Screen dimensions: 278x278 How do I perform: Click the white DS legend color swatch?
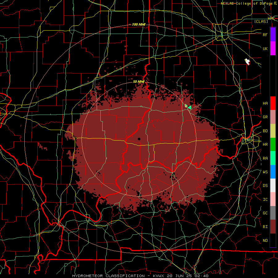tap(273, 185)
